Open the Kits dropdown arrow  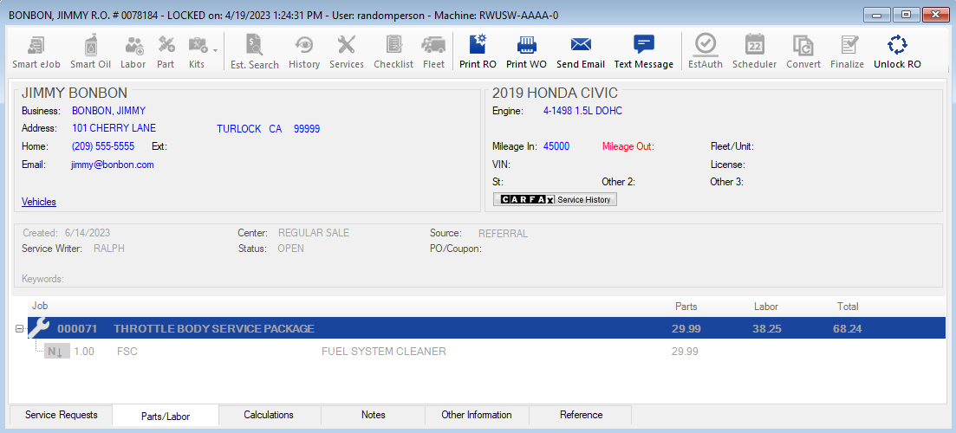[215, 49]
